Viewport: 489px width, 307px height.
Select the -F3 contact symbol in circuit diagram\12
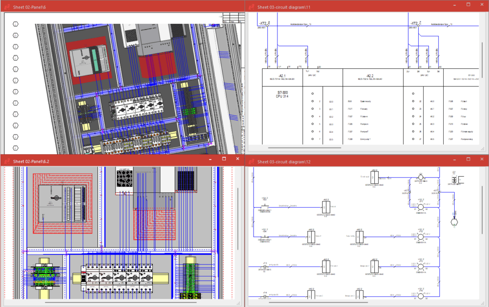coord(265,266)
